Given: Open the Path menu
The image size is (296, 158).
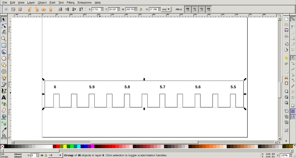Looking at the screenshot, I should [52, 2].
